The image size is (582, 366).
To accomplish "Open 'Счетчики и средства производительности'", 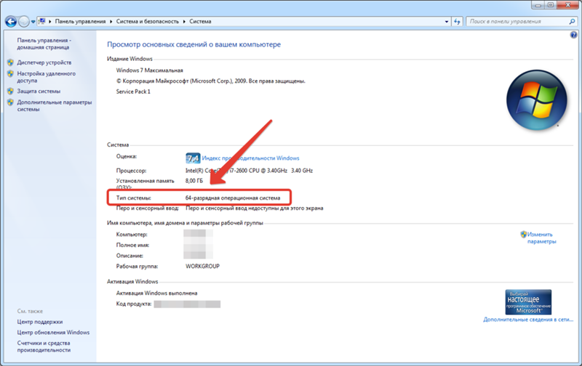I will [44, 346].
